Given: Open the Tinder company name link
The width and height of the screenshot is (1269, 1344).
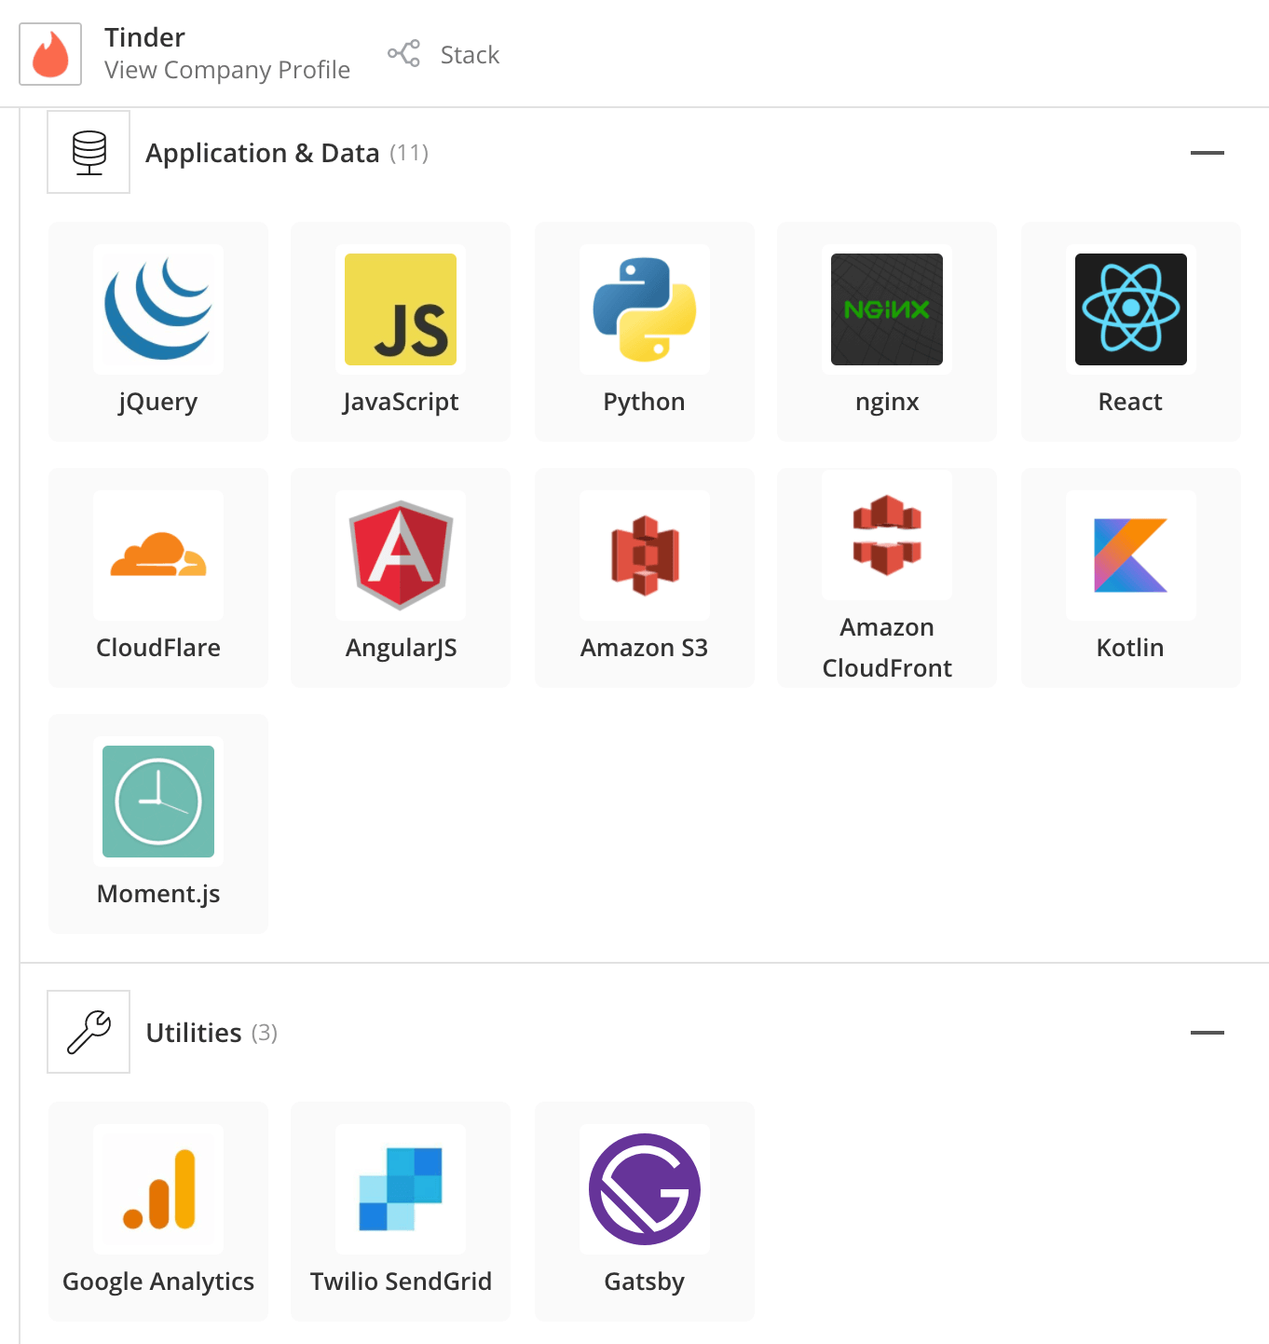Looking at the screenshot, I should coord(144,37).
